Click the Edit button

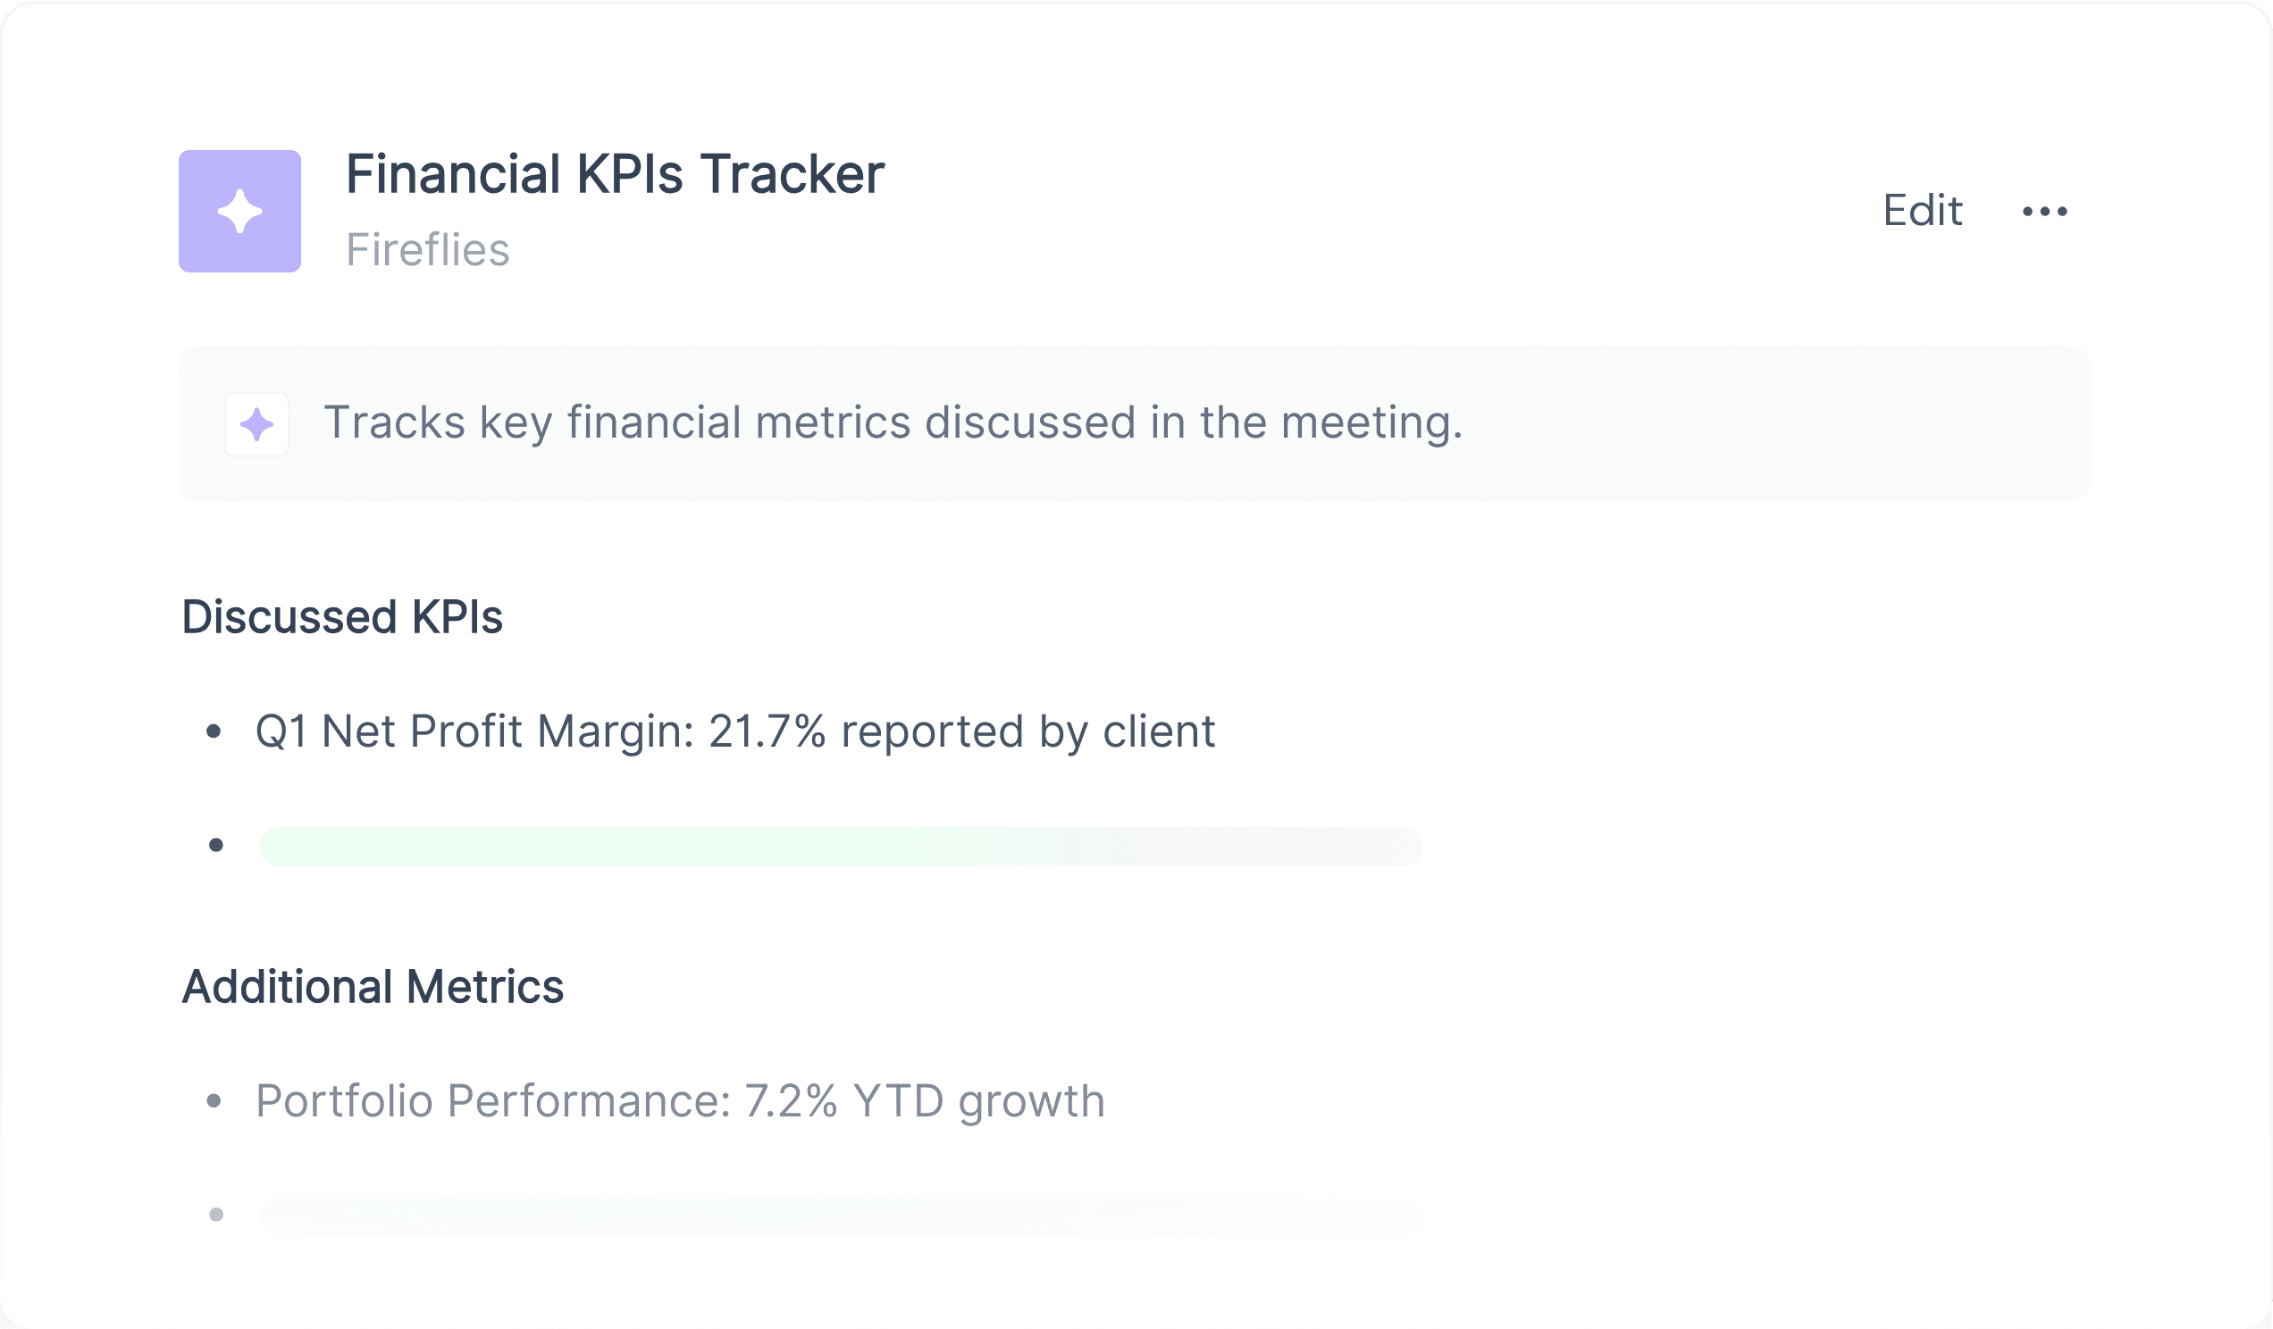(x=1922, y=211)
